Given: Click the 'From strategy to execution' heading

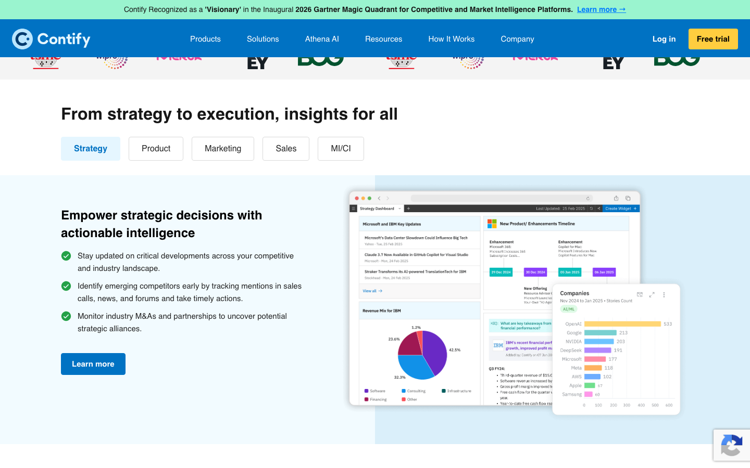Looking at the screenshot, I should (x=229, y=114).
